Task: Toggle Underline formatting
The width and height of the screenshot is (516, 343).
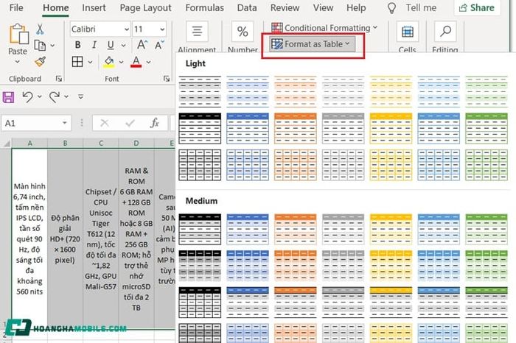Action: click(111, 45)
